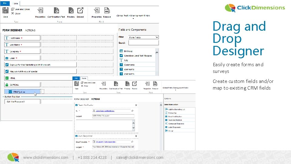Open the Blueprint Autoresponder template link

106,142
